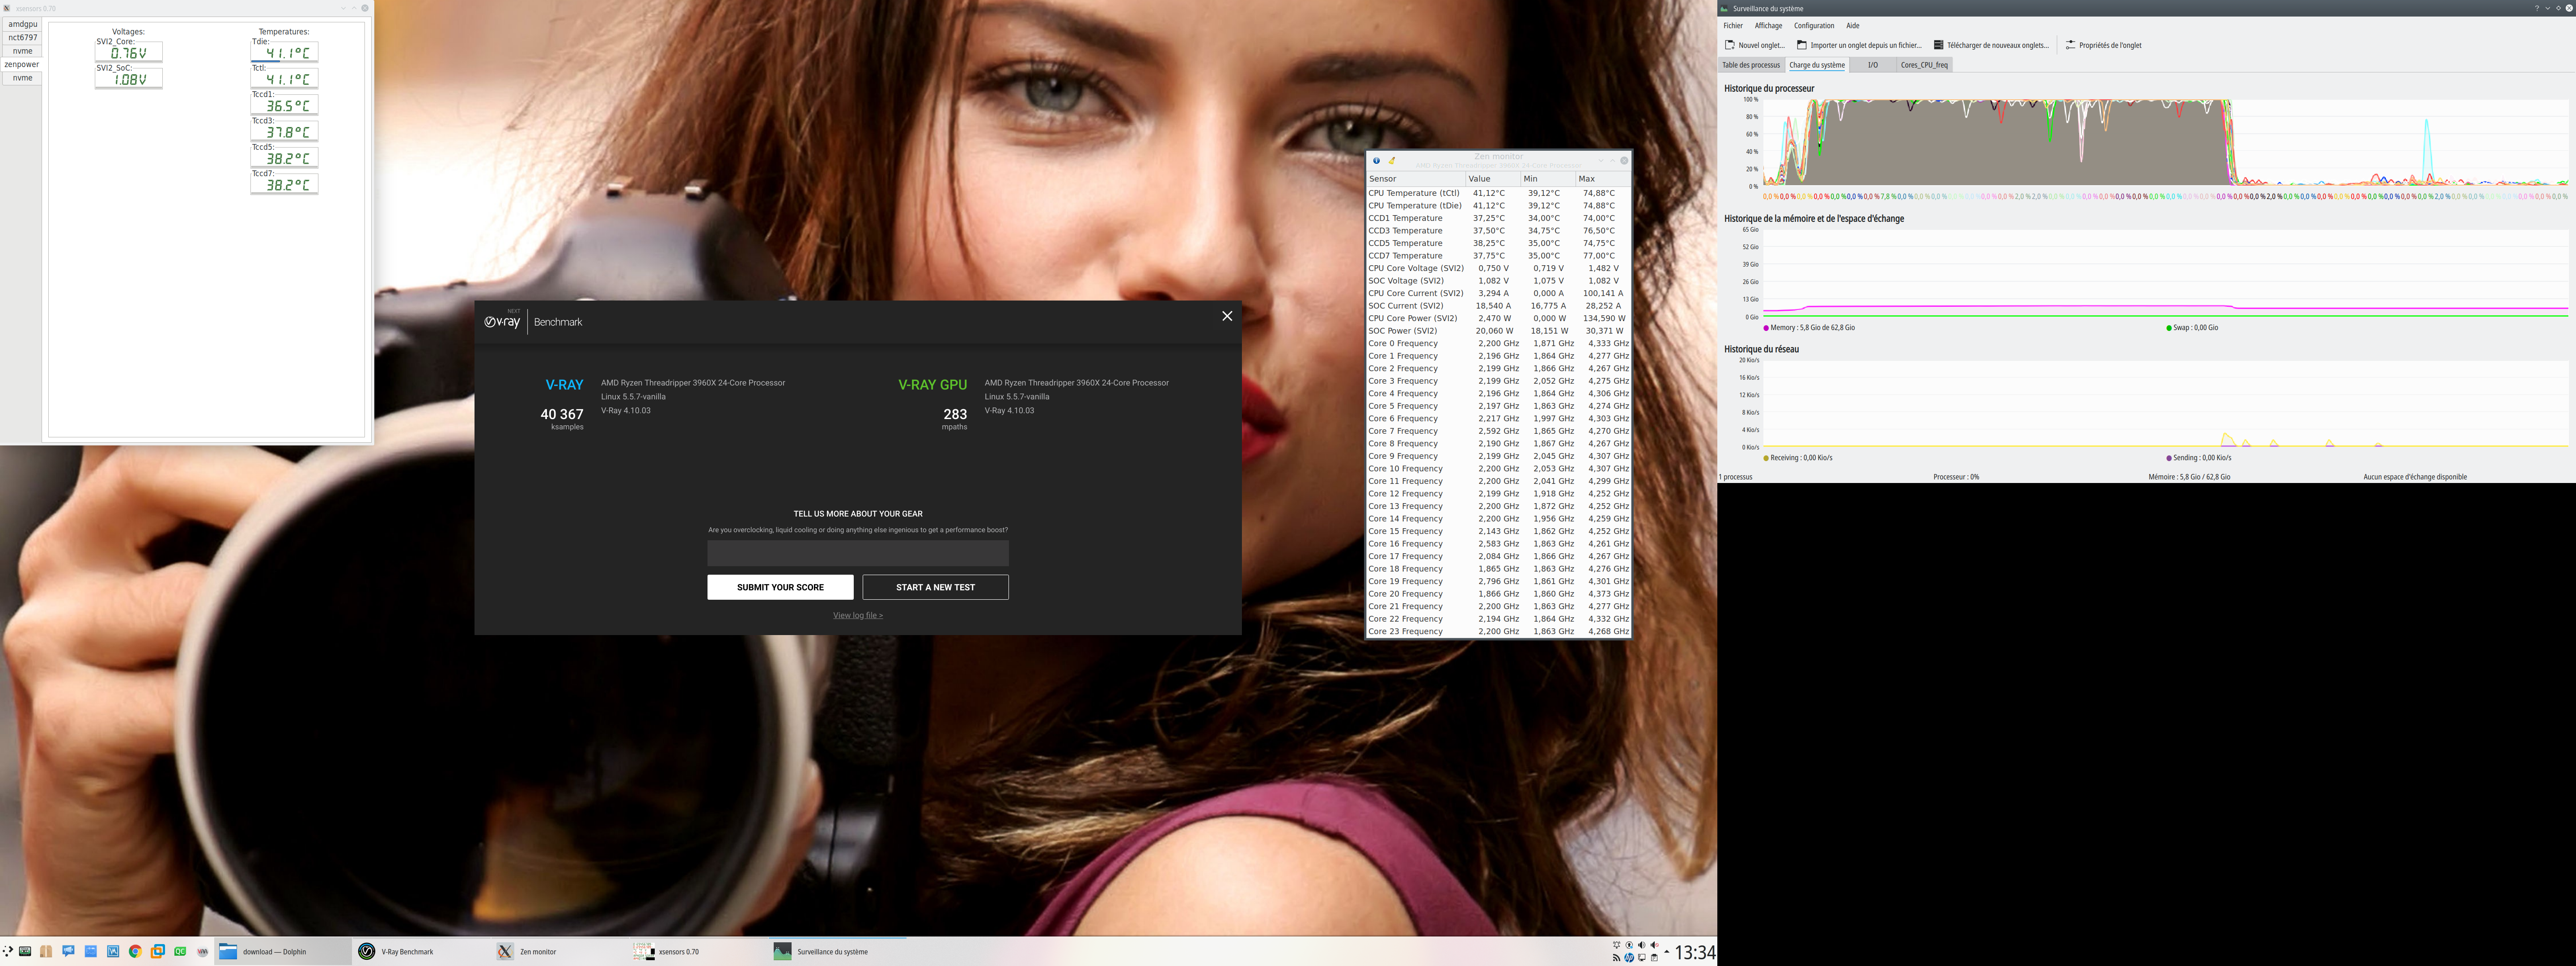Open the Aide menu
2576x966 pixels.
[1853, 26]
